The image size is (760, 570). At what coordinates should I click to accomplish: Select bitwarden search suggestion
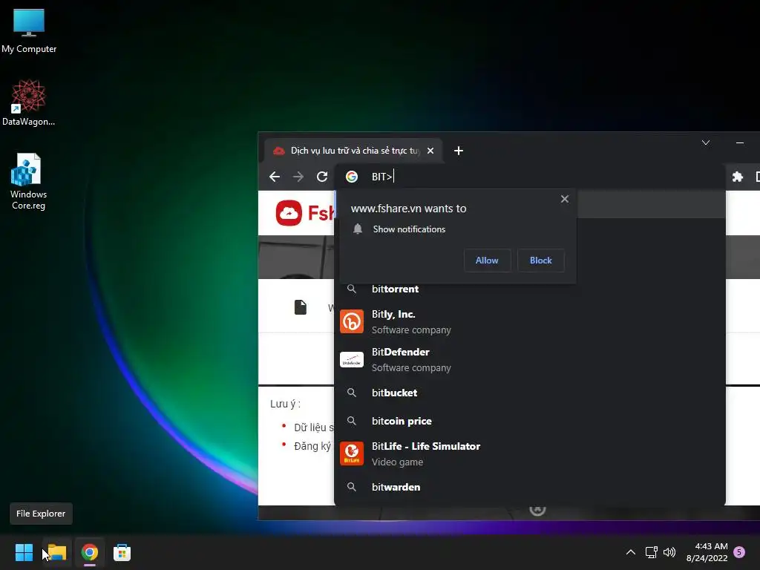(x=529, y=487)
